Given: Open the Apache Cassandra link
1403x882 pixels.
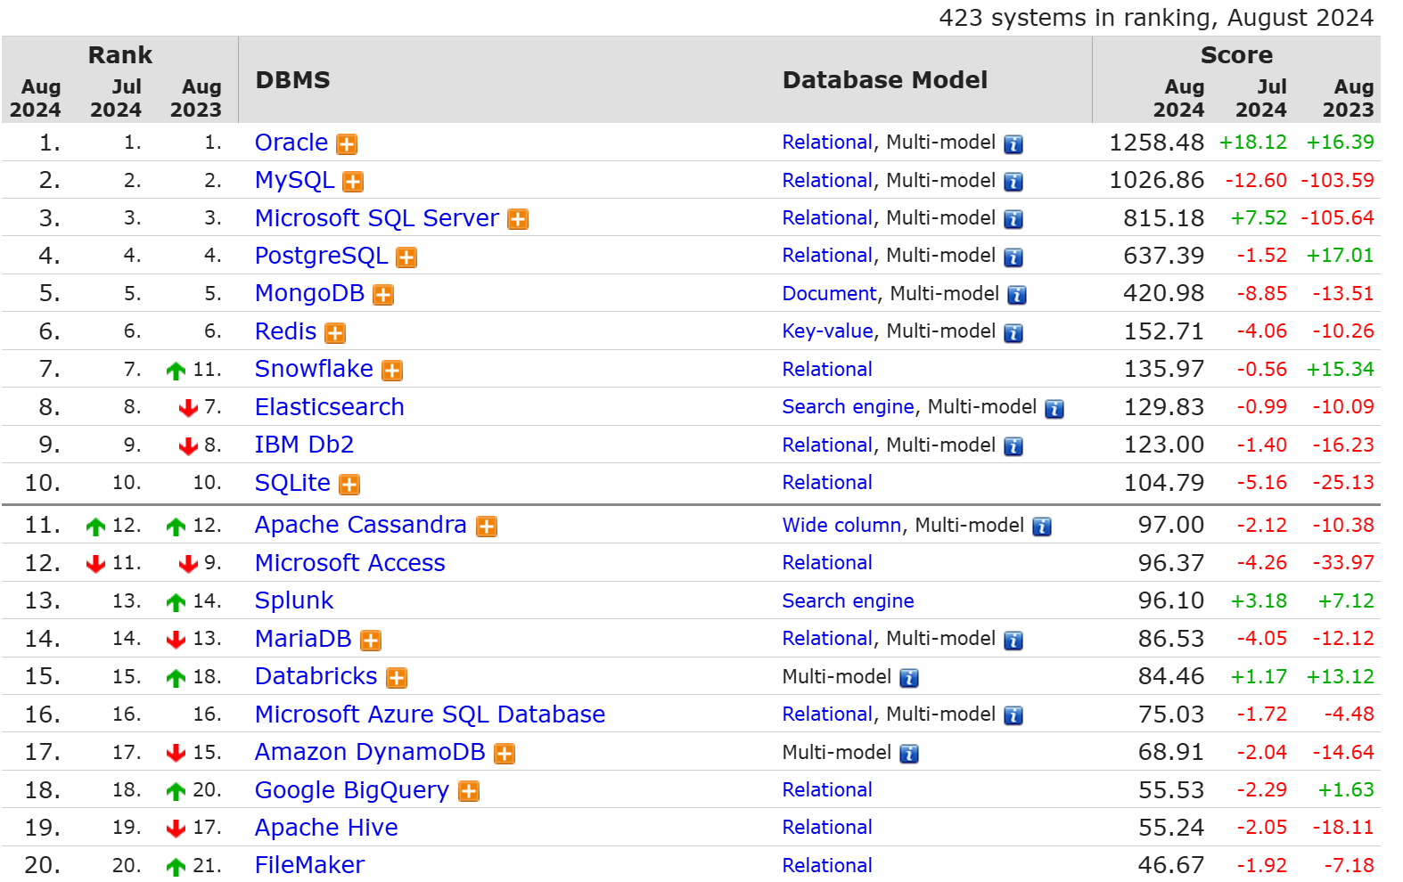Looking at the screenshot, I should click(361, 525).
